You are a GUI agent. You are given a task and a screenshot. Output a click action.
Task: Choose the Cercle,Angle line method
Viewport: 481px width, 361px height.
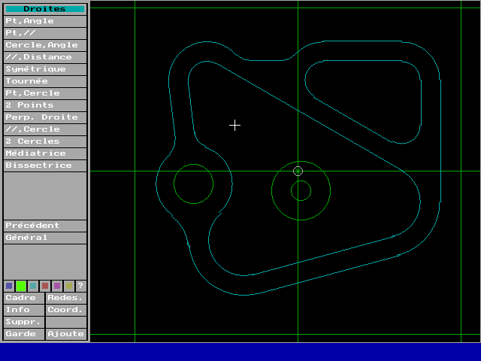45,45
